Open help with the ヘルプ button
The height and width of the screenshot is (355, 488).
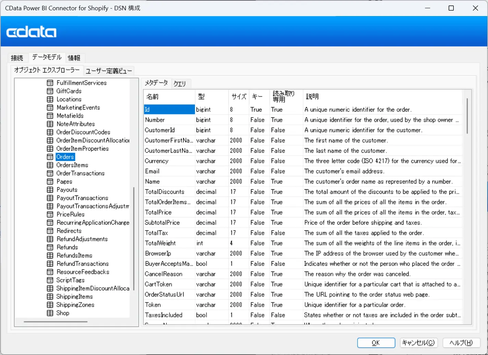pyautogui.click(x=461, y=343)
